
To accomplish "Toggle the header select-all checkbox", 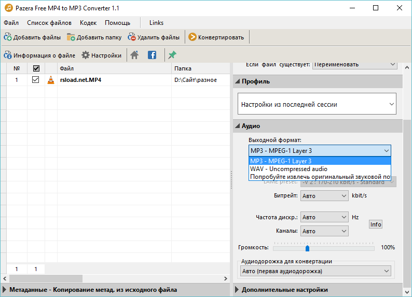I will pyautogui.click(x=36, y=68).
